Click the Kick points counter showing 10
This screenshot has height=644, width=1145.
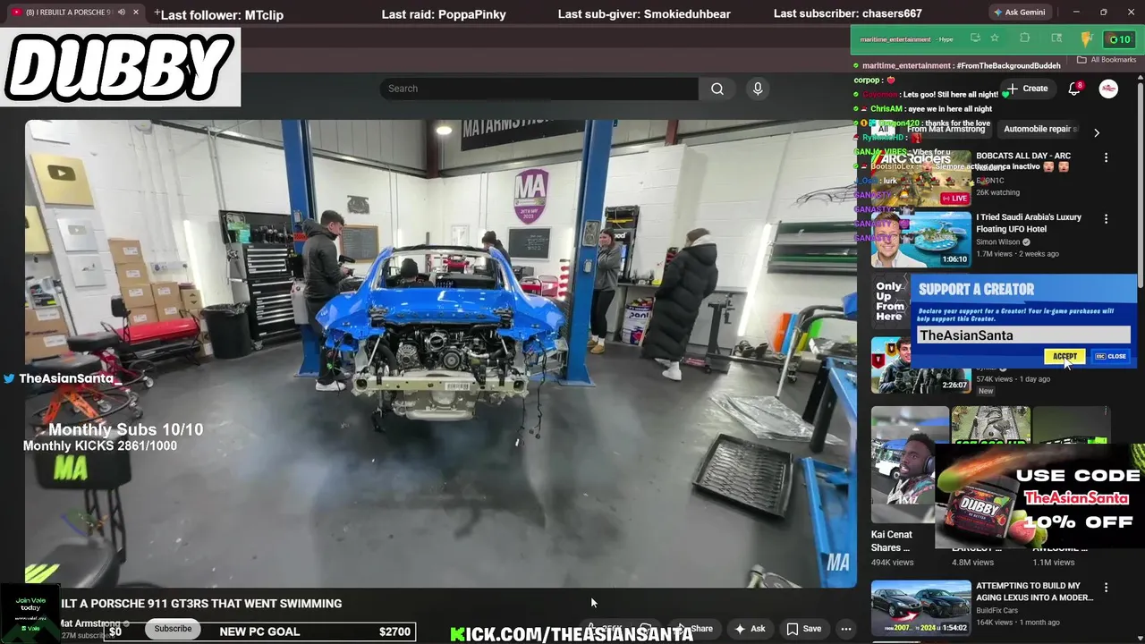(x=1119, y=39)
